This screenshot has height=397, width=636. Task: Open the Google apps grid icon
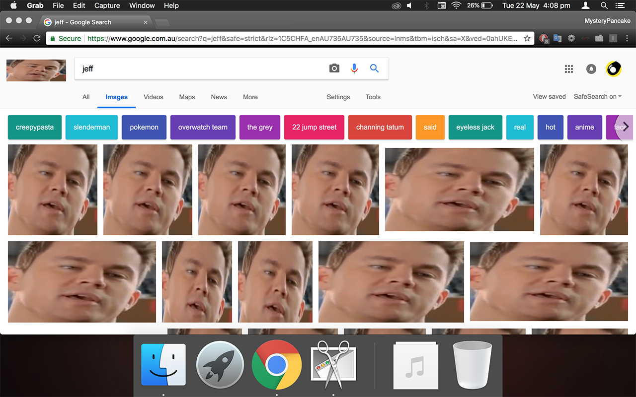pos(568,69)
